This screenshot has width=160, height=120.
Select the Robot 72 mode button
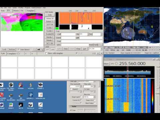click(x=50, y=21)
